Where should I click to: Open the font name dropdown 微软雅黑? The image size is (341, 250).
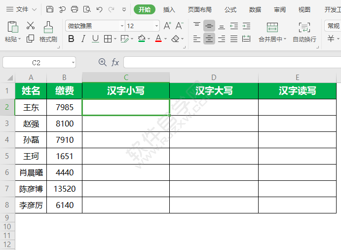[122, 26]
